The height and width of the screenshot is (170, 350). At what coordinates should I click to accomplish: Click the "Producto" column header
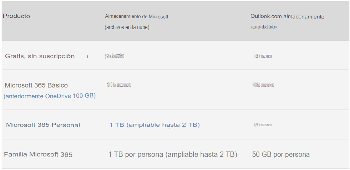point(16,16)
